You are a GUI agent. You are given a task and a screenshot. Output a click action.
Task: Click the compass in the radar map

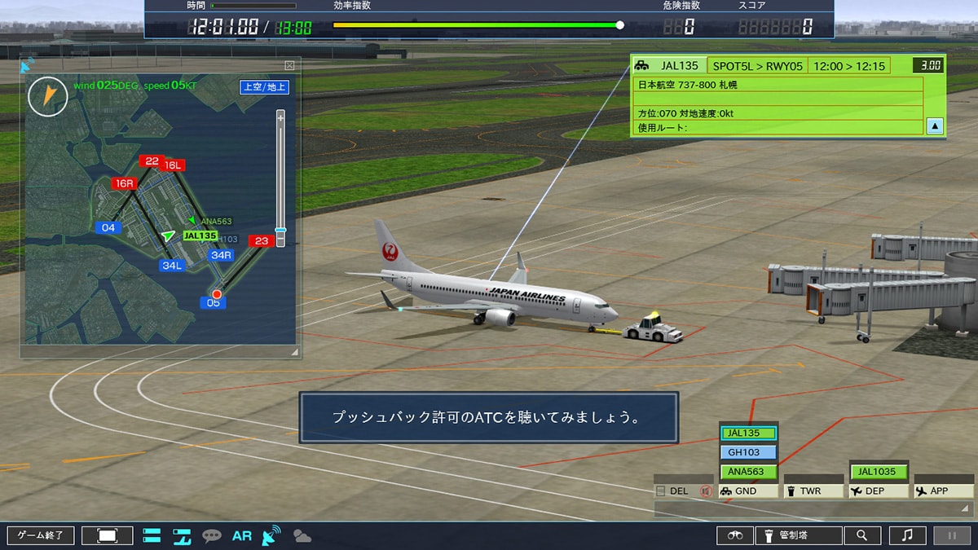pos(47,96)
